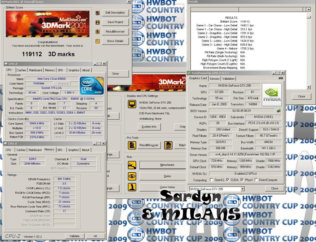Select the Graphics tab in upper CPU-Z window
Screen dimensions: 316x242
(x=74, y=70)
